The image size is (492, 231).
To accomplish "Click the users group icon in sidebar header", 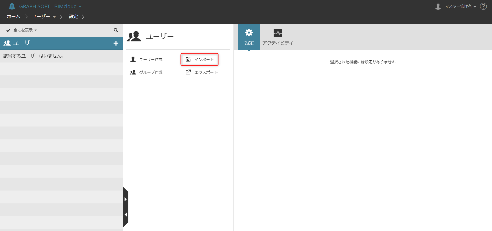I will click(7, 43).
